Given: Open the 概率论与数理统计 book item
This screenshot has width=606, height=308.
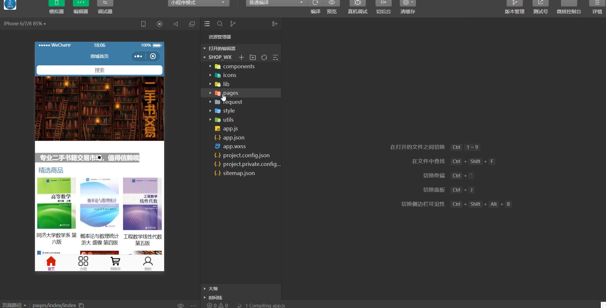Looking at the screenshot, I should 99,211.
